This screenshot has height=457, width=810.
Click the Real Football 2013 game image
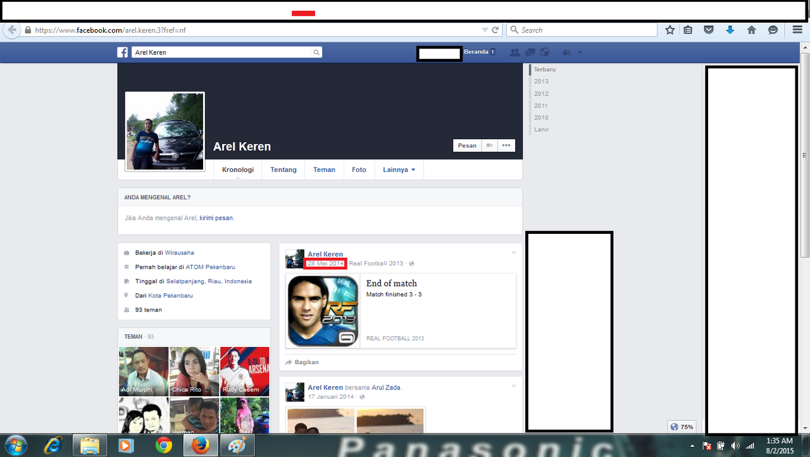[x=323, y=311]
